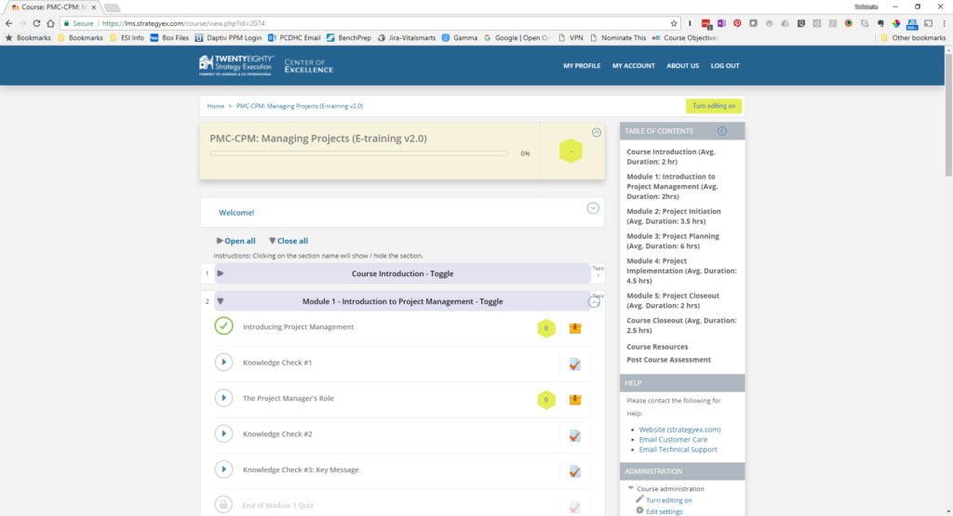Click the course progress bar
Screen dimensions: 953x516
[x=358, y=153]
